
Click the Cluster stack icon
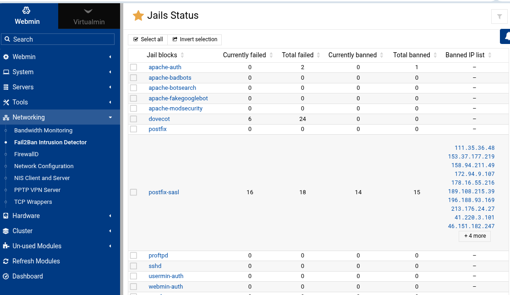click(6, 231)
